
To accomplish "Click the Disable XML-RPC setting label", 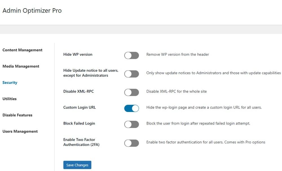I will (78, 91).
